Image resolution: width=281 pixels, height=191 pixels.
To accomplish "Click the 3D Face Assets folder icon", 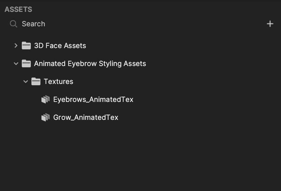I will (x=26, y=46).
